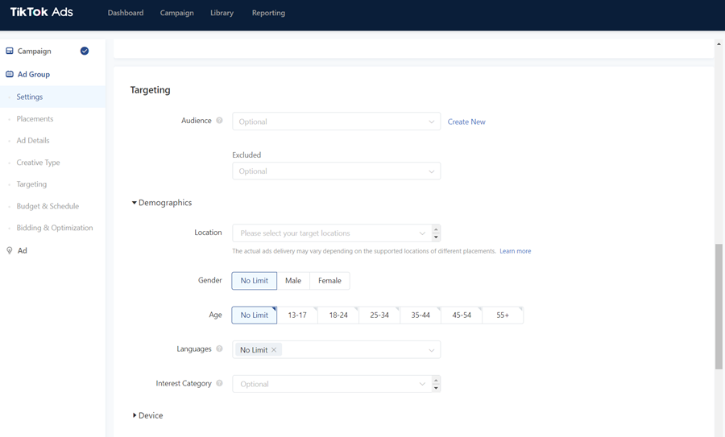This screenshot has width=725, height=437.
Task: Open the Interest Category dropdown
Action: 332,384
